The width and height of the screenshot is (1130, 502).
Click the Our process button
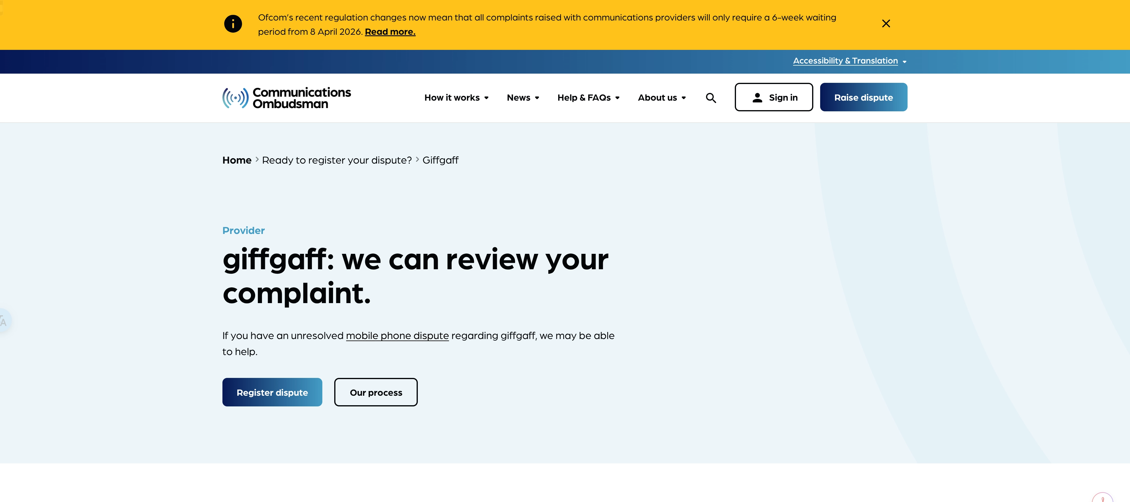click(376, 392)
